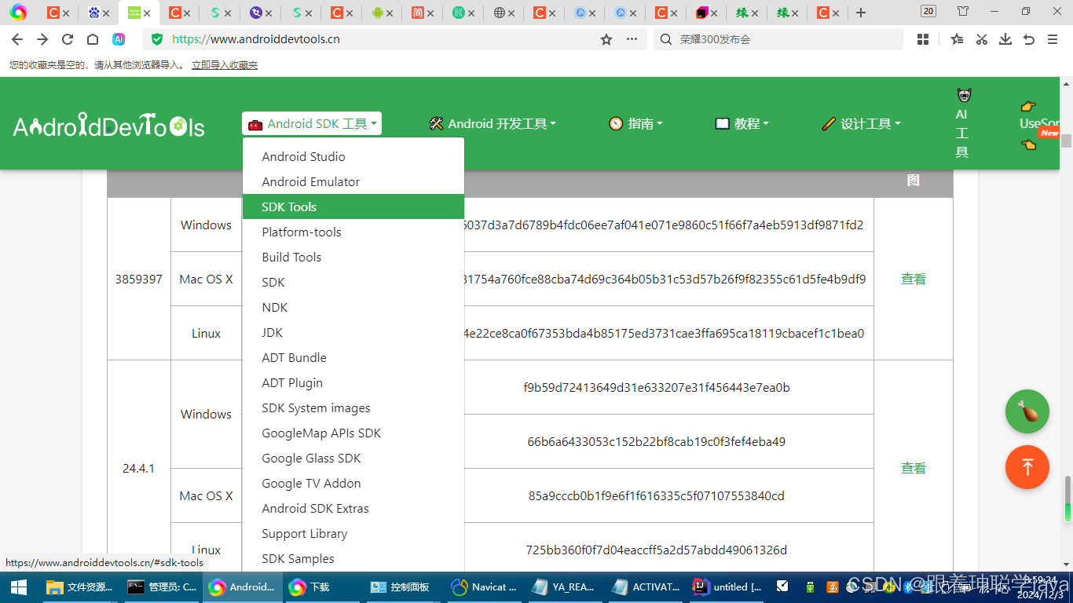The width and height of the screenshot is (1073, 603).
Task: Open the browser hamburger menu
Action: point(1053,39)
